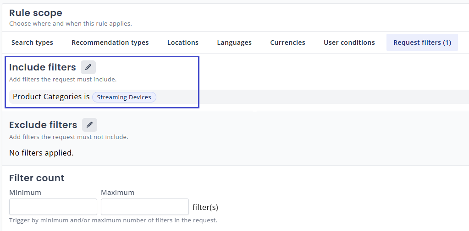Select the Request filters (1) tab

tap(422, 43)
